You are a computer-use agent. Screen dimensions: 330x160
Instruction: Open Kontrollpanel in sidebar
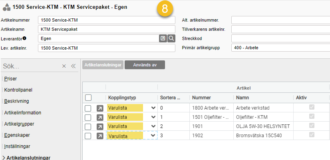pos(18,90)
